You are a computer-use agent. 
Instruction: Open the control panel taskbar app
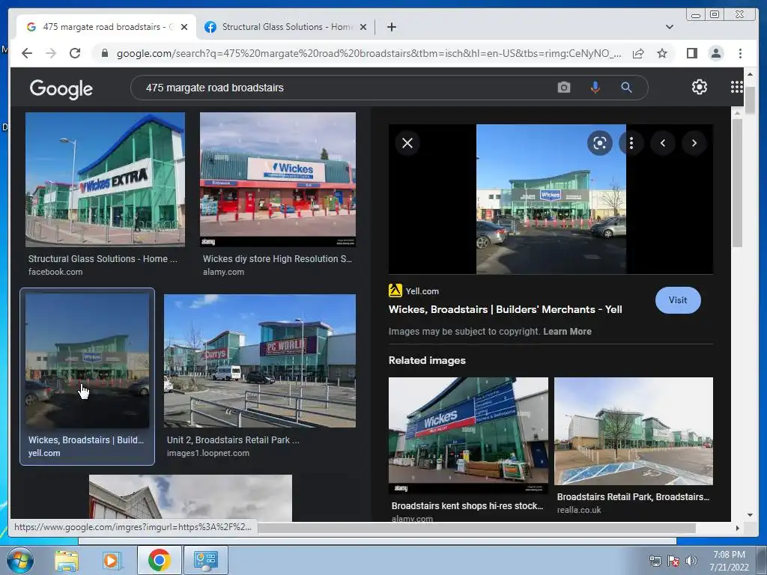pos(205,560)
